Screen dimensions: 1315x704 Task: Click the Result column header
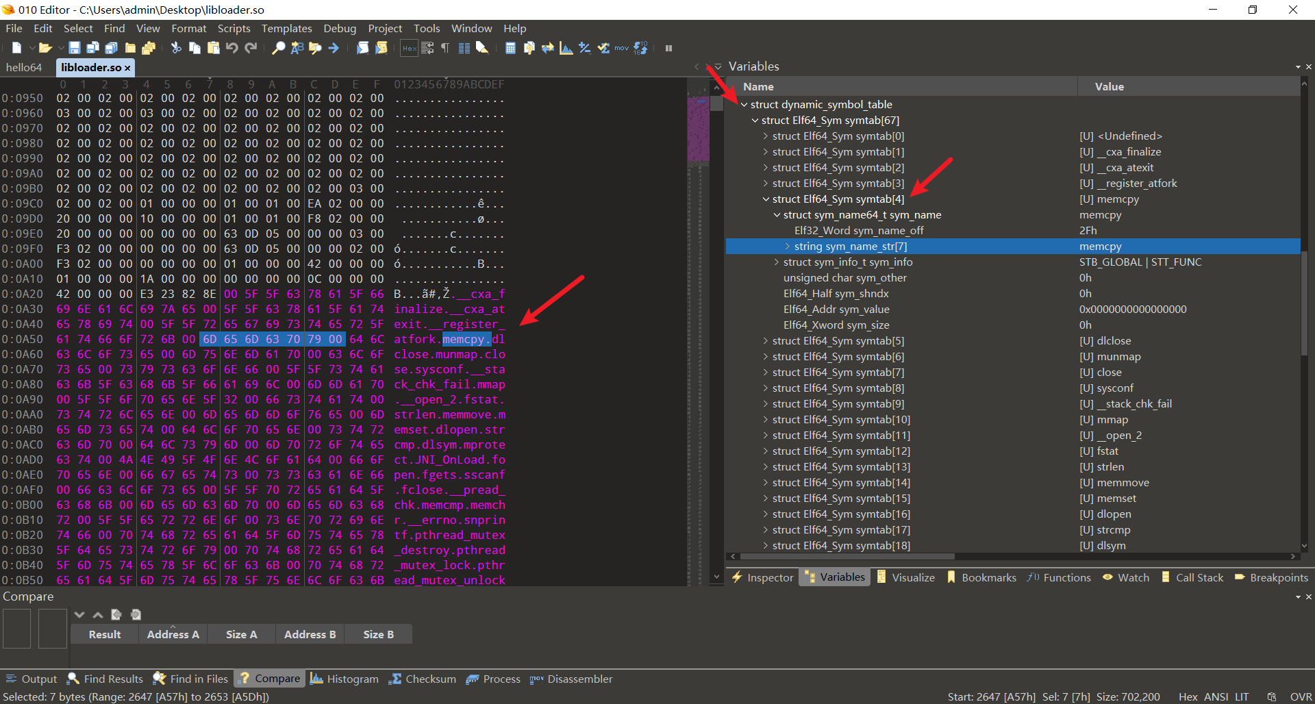pos(104,634)
